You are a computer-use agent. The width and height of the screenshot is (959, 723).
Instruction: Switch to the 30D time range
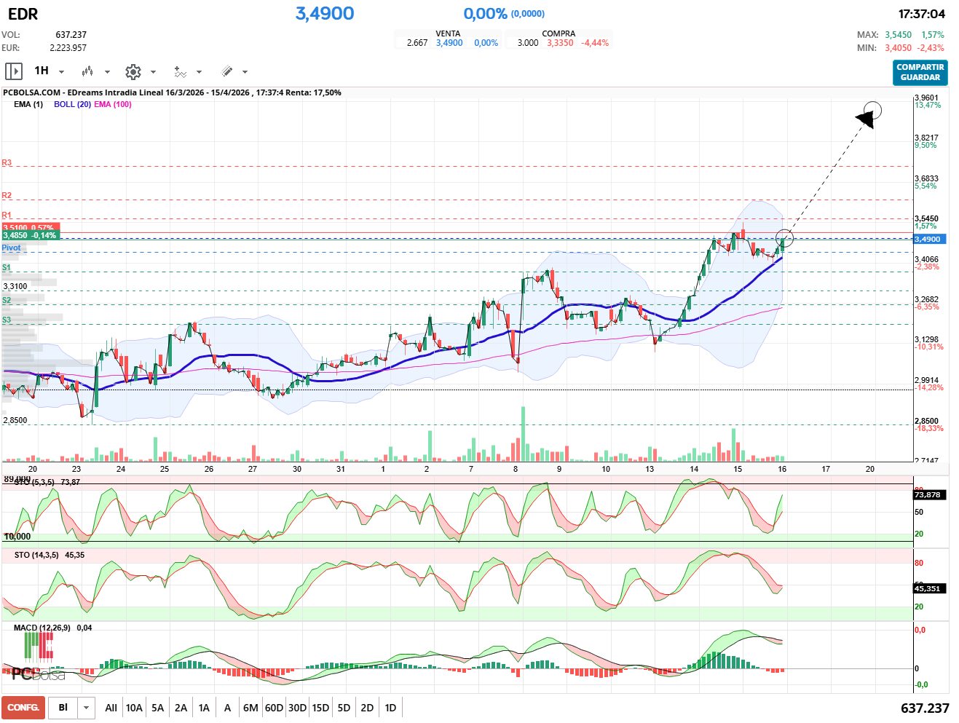pos(297,708)
